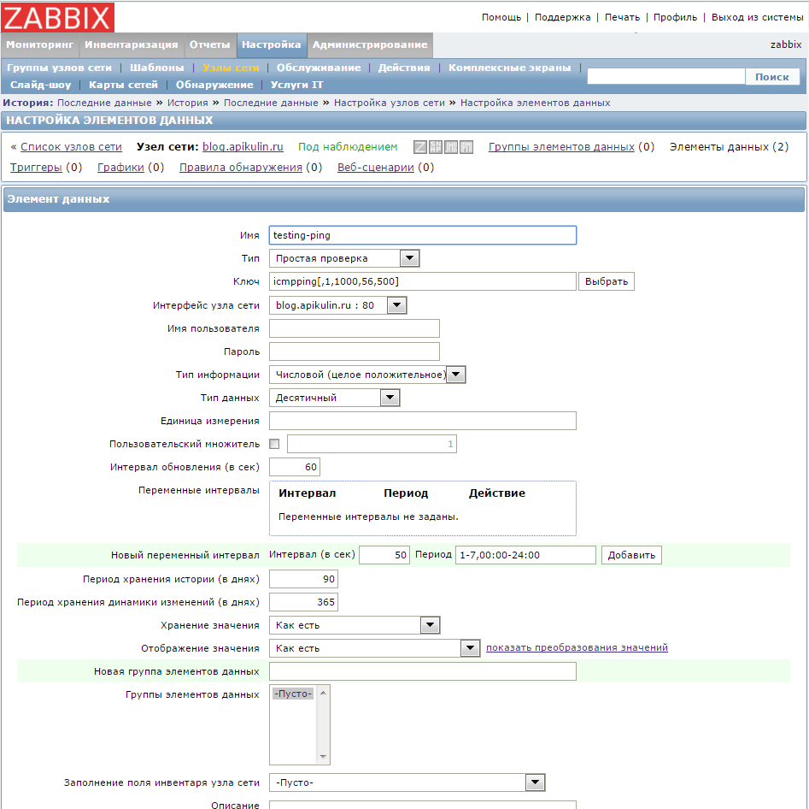Click the Имя пользователя field
809x809 pixels.
(x=355, y=328)
